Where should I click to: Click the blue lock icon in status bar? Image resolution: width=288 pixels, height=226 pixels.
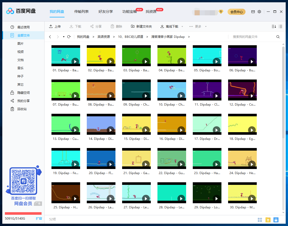coord(276,220)
